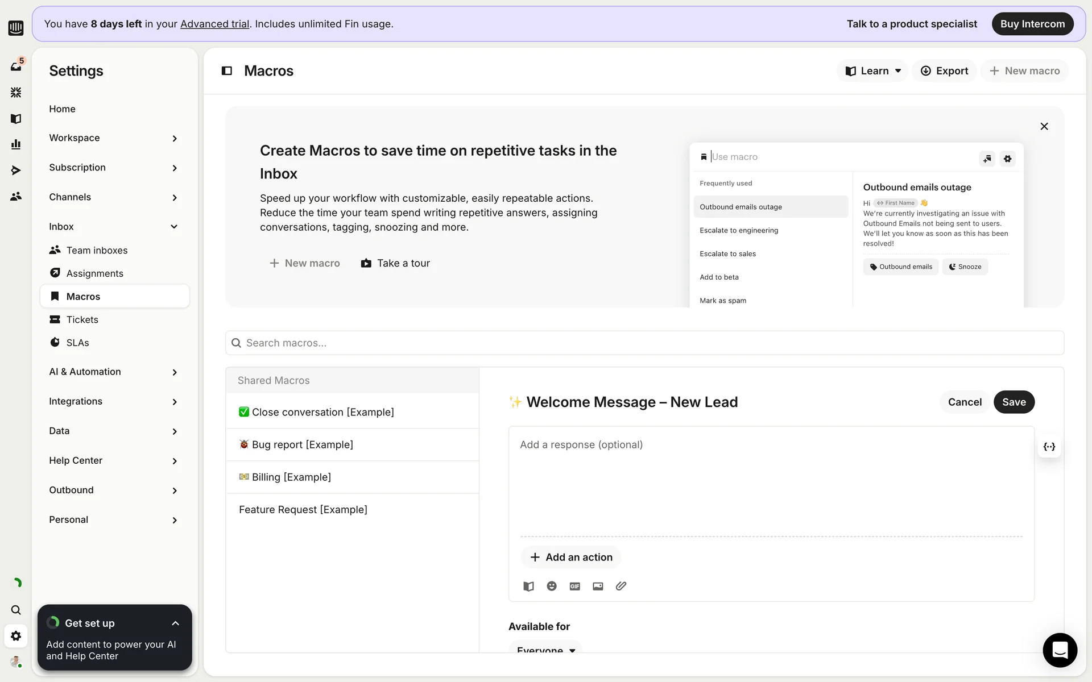This screenshot has width=1092, height=682.
Task: Collapse the Inbox settings section
Action: (174, 227)
